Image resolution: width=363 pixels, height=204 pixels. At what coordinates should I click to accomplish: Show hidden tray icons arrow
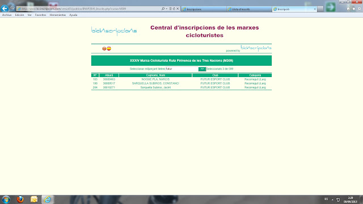332,199
